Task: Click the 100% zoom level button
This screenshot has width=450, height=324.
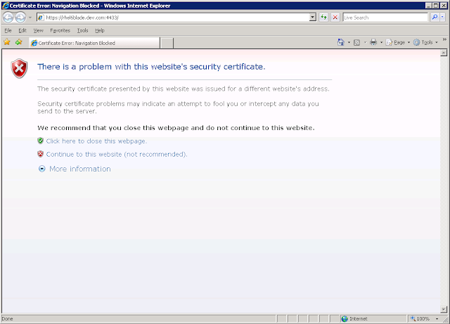Action: tap(420, 318)
